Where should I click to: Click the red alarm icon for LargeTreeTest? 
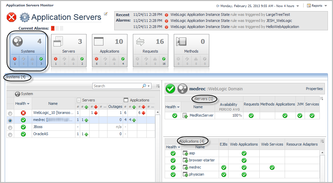[x=166, y=15]
